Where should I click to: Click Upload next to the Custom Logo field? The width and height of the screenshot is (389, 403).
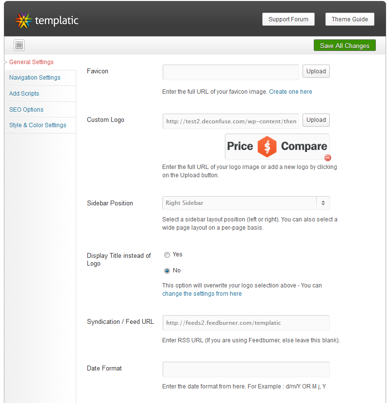(316, 120)
